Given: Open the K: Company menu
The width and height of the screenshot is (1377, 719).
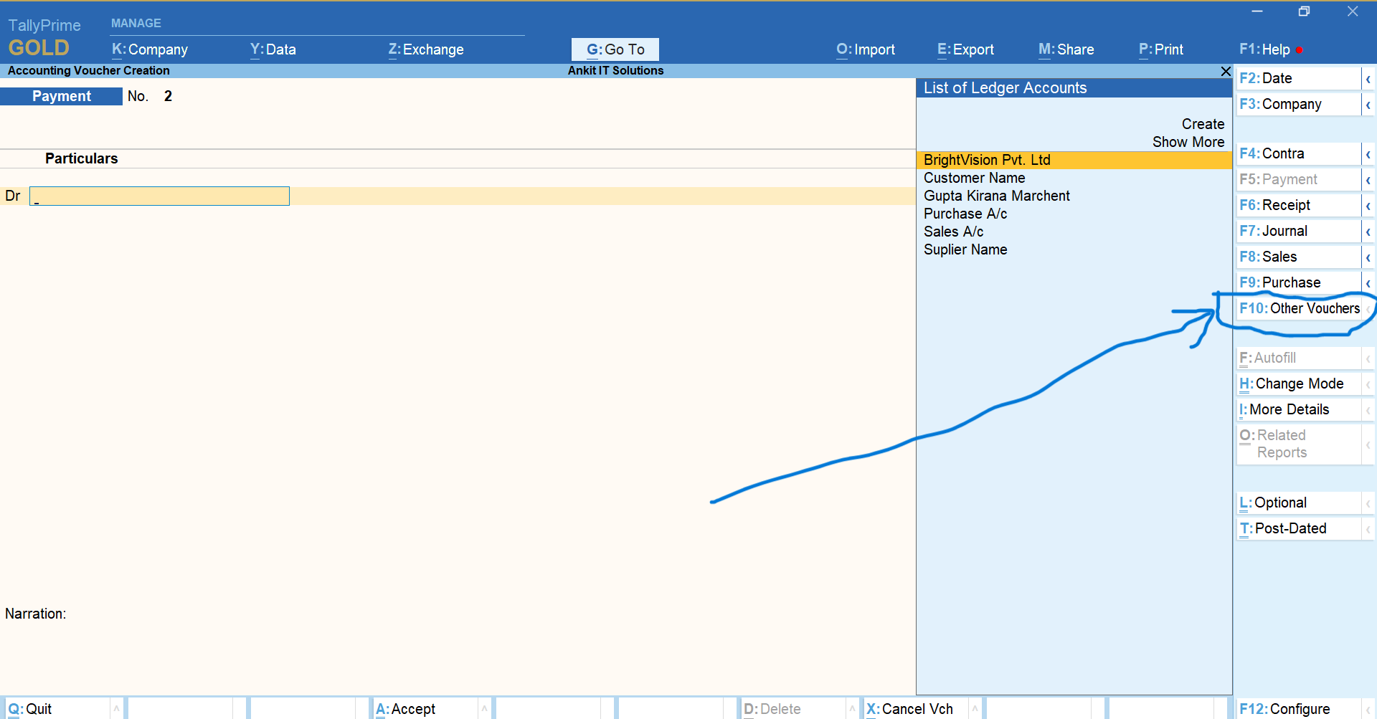Looking at the screenshot, I should (x=149, y=49).
